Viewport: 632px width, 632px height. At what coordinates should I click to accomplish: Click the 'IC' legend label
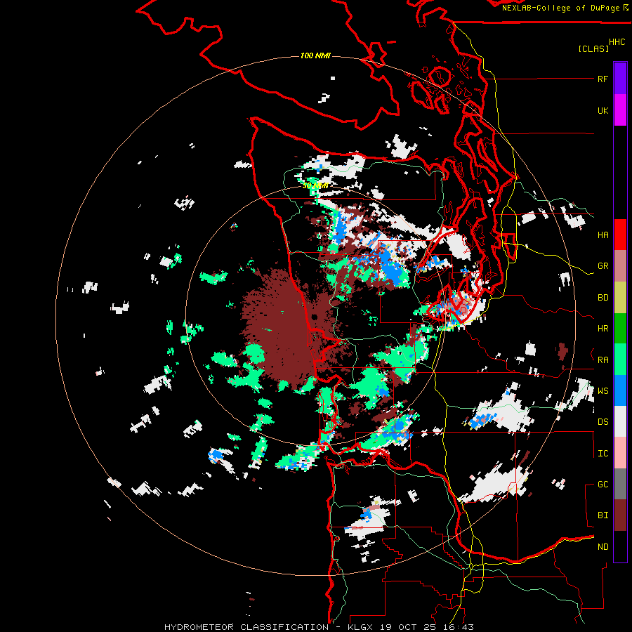[x=603, y=454]
